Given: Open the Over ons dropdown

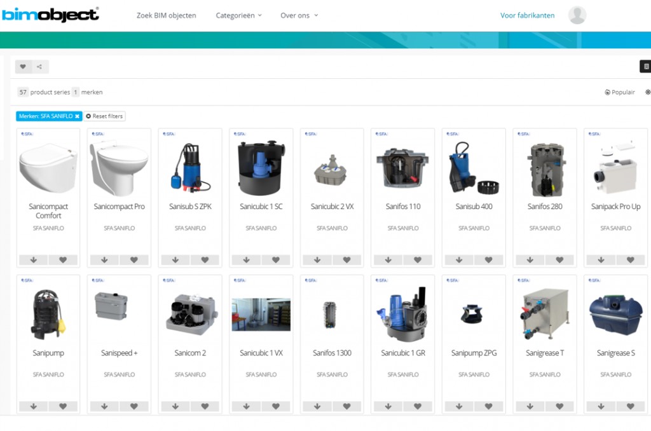Looking at the screenshot, I should point(299,15).
